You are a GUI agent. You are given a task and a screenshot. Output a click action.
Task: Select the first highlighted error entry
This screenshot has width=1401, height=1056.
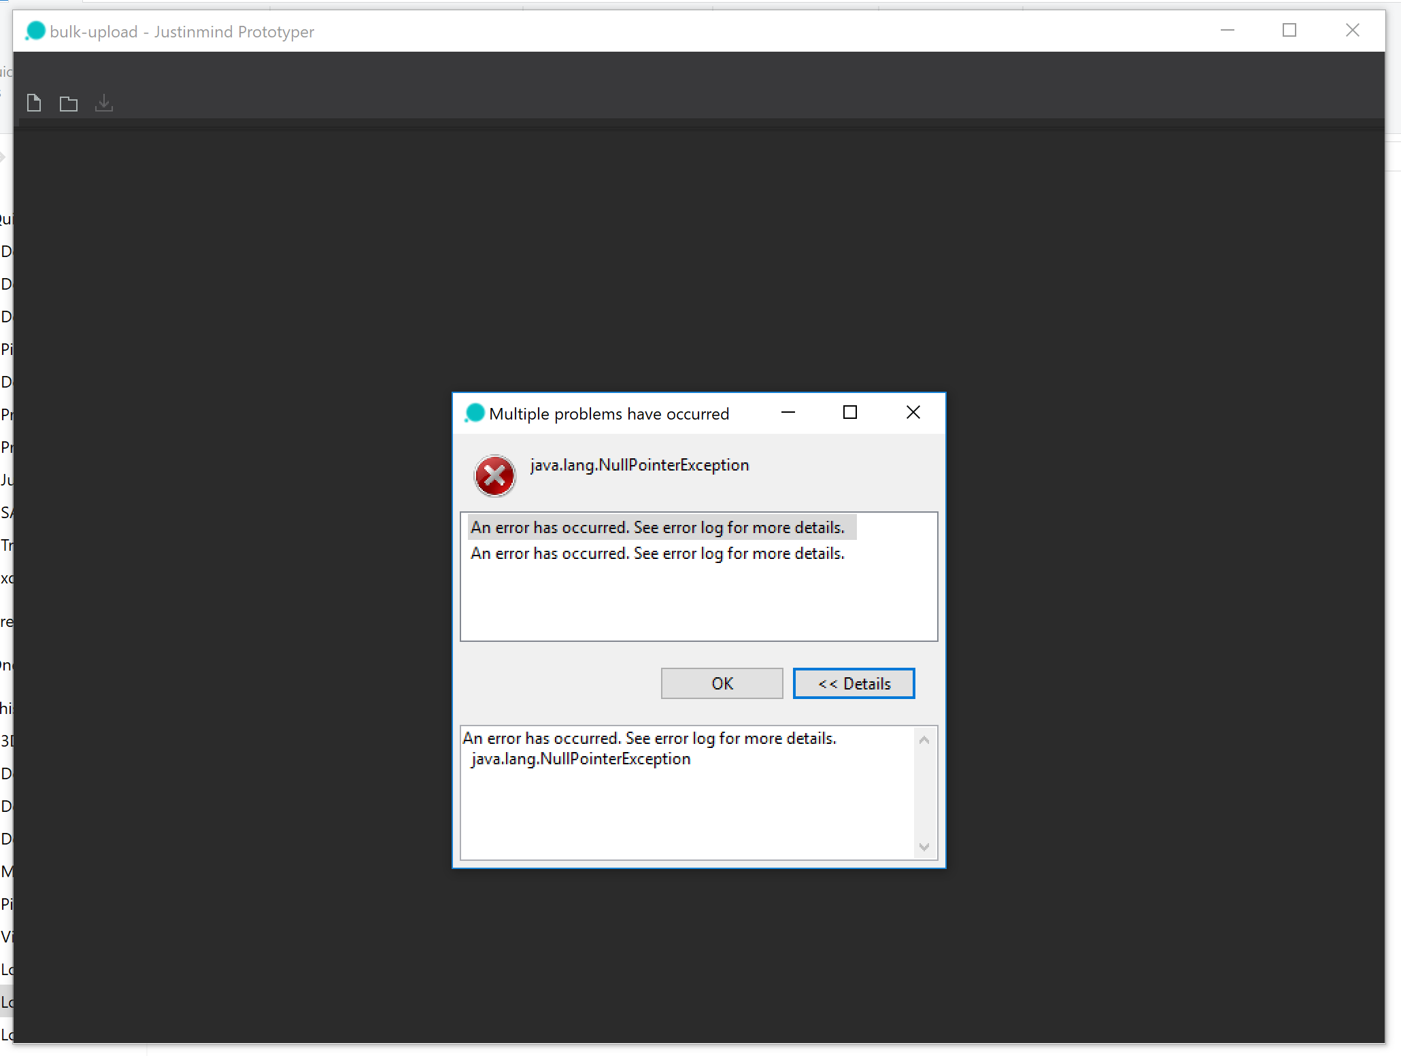pyautogui.click(x=657, y=528)
